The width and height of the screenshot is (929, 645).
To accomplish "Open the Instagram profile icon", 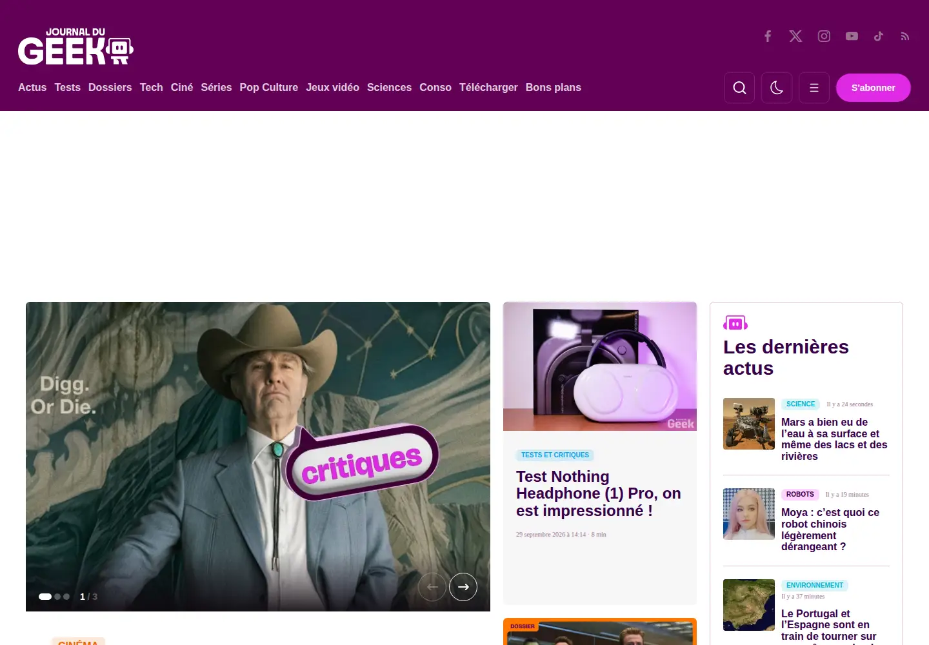I will [824, 36].
